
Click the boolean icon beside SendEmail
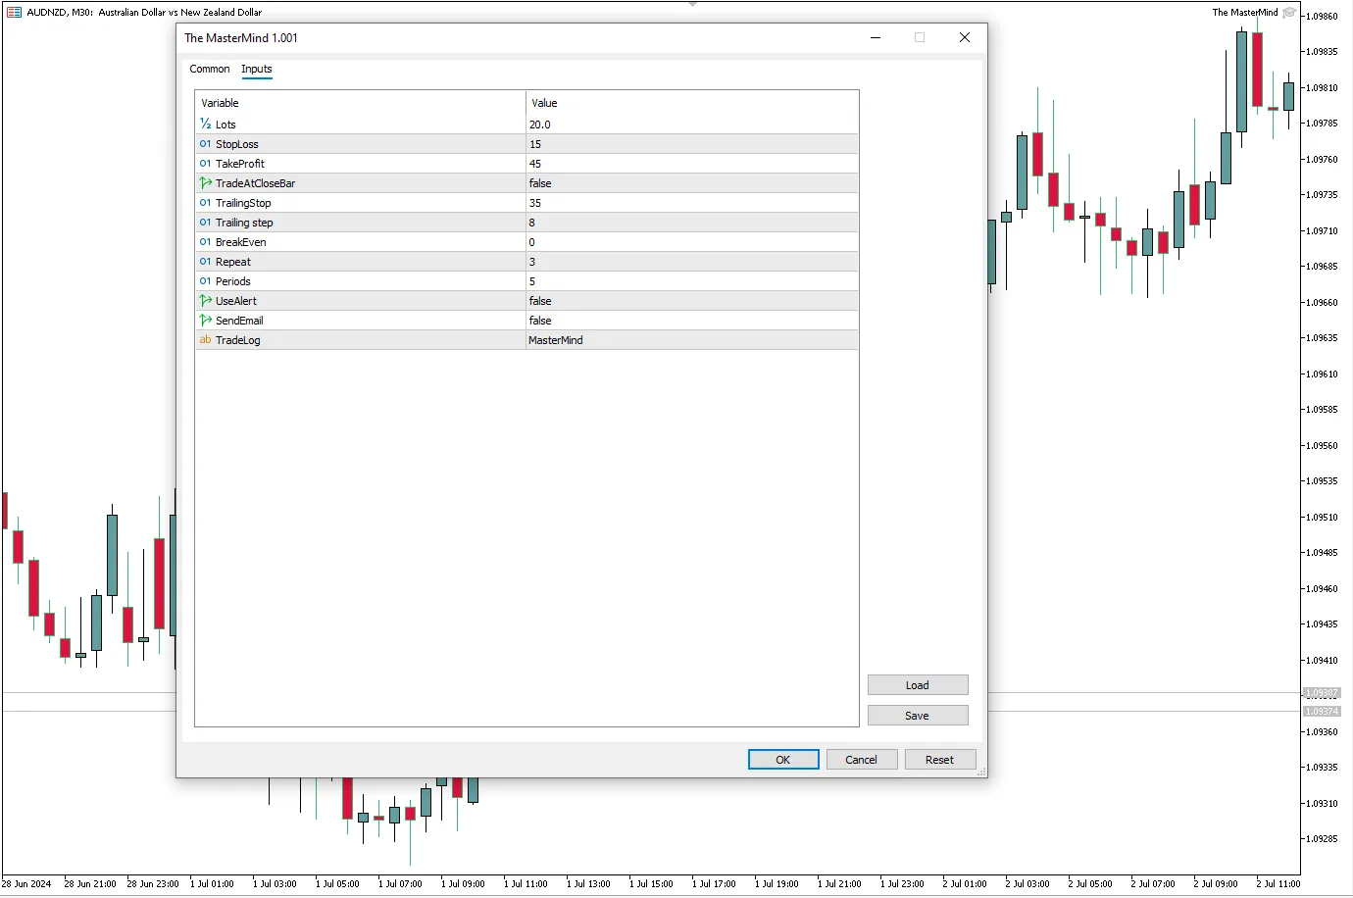(x=206, y=321)
